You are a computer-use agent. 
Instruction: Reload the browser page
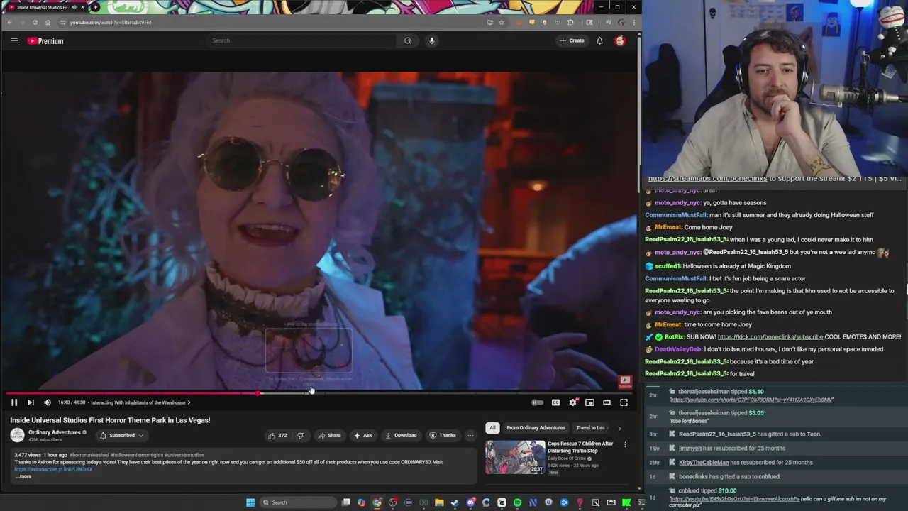click(35, 22)
